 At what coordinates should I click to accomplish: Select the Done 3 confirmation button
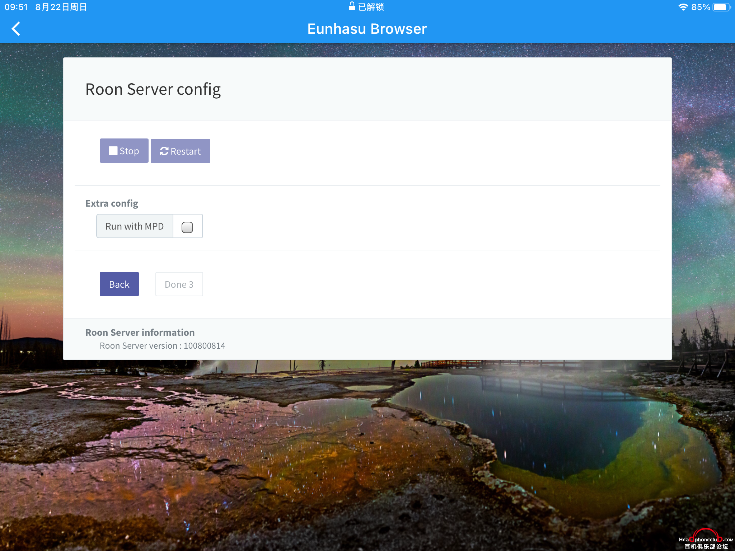point(179,284)
